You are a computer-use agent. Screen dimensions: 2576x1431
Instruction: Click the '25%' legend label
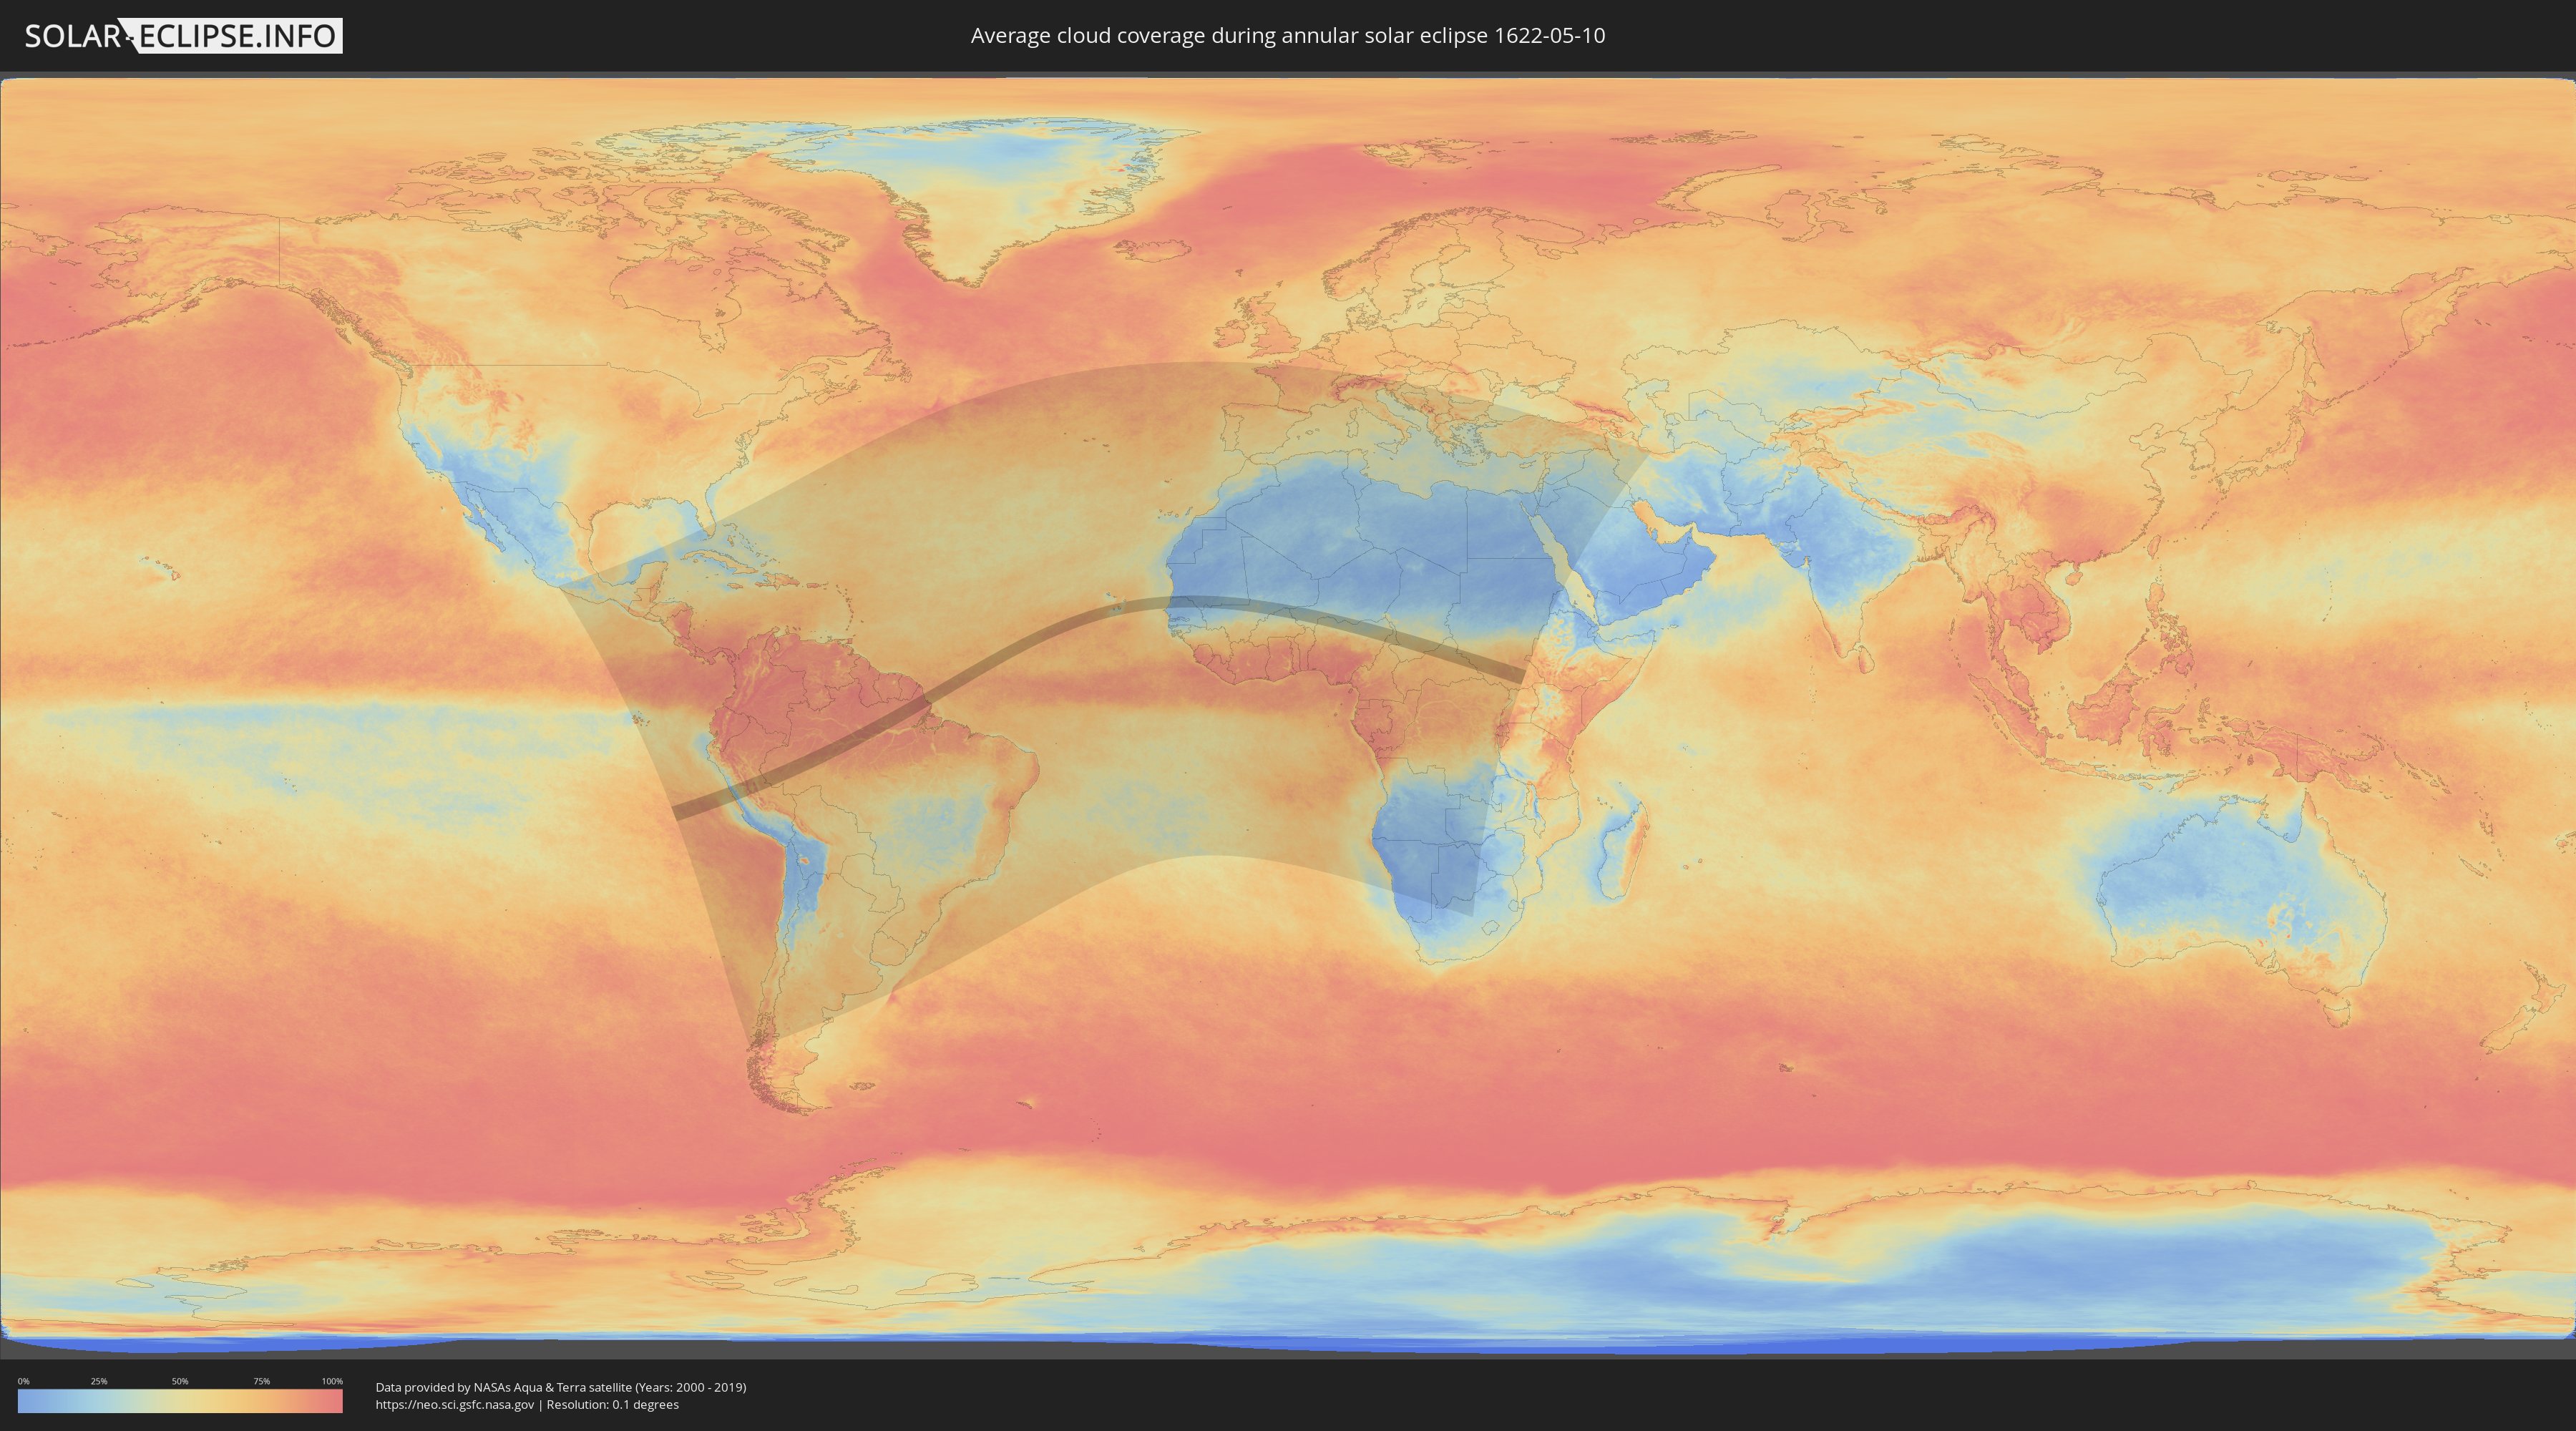tap(99, 1381)
